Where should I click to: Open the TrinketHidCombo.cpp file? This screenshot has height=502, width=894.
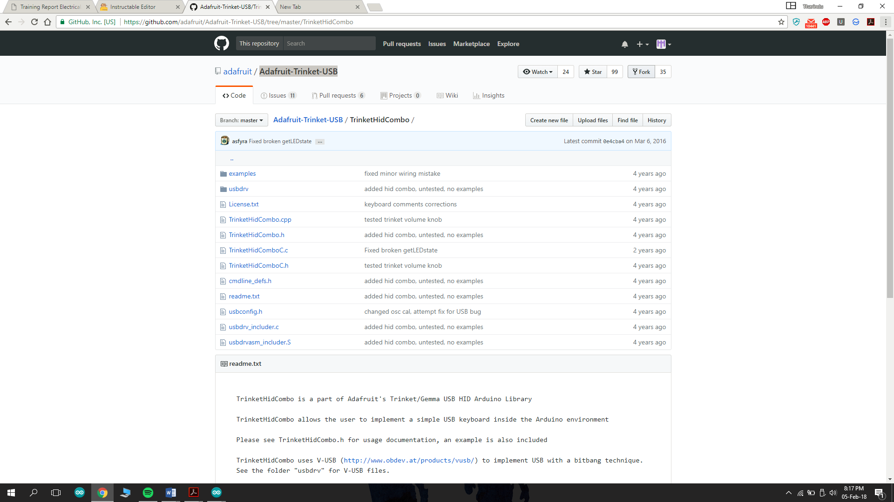click(x=260, y=219)
